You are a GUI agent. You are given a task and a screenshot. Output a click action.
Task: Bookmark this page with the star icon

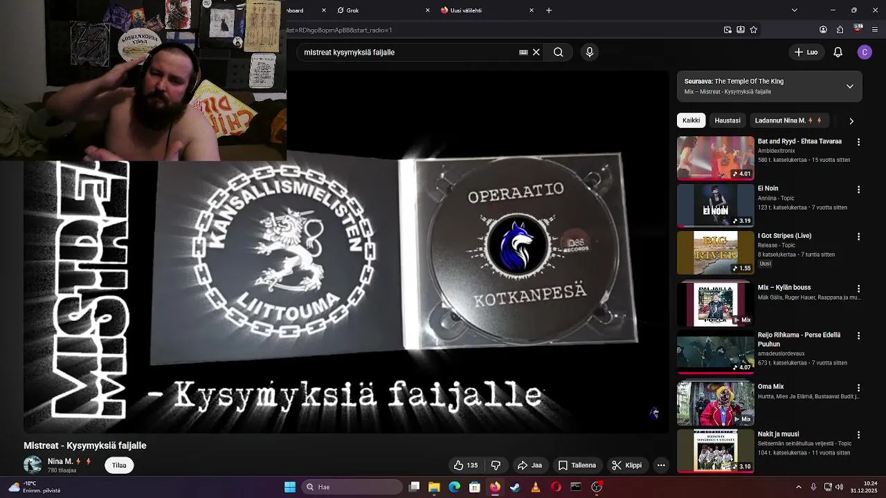tap(754, 30)
